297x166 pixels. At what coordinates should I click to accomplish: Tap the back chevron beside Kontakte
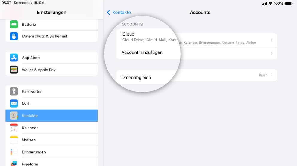109,13
